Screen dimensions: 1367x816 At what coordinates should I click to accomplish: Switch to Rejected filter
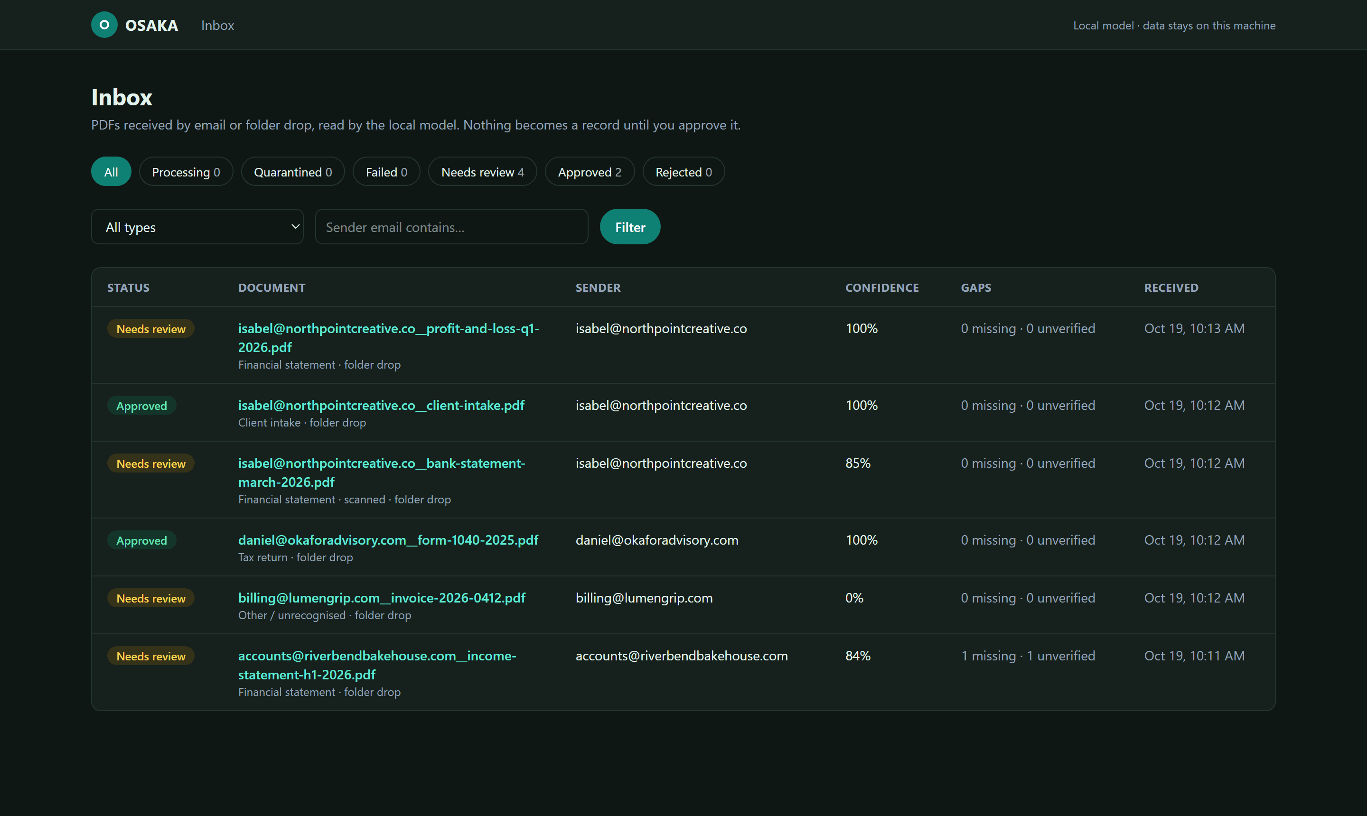(x=683, y=172)
